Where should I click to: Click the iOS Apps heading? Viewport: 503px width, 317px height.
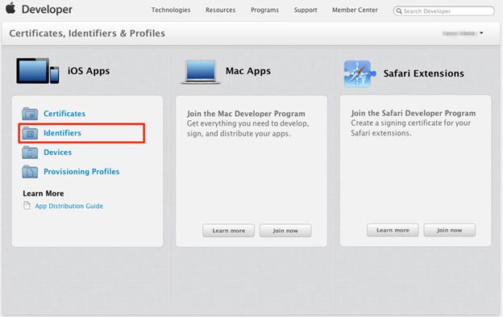coord(89,71)
